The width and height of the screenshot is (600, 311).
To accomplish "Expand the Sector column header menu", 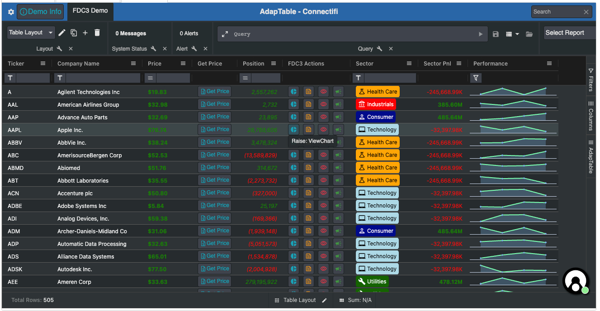I will (409, 64).
